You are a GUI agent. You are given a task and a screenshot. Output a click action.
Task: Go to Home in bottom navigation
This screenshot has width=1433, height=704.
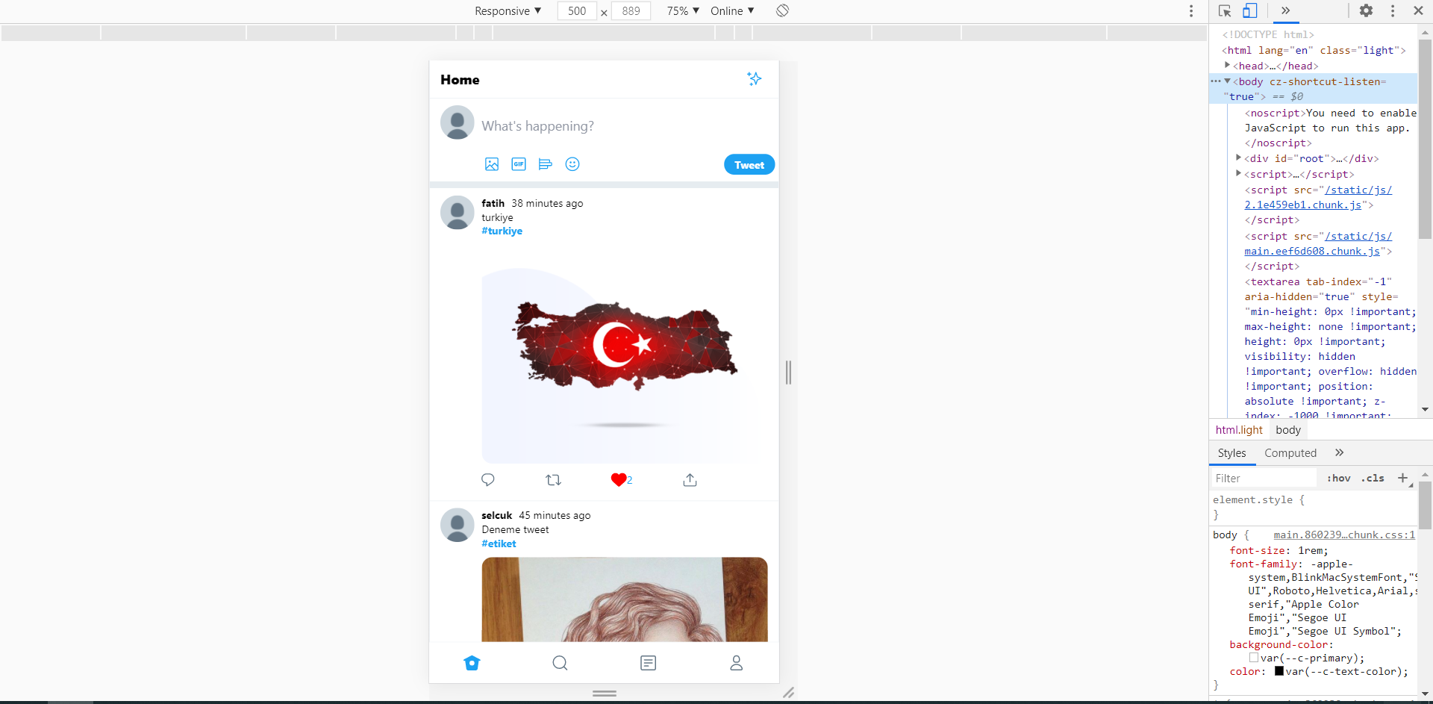472,663
